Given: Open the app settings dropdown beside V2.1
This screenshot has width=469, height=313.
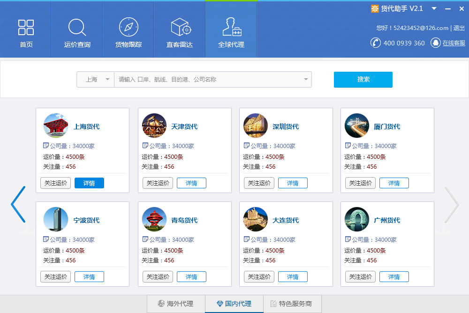Looking at the screenshot, I should tap(434, 8).
